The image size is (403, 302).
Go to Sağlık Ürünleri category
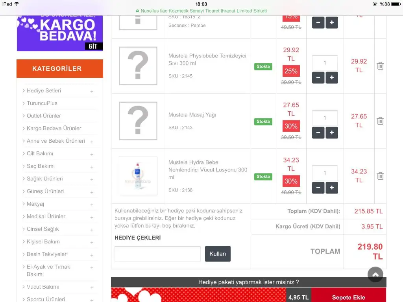point(45,179)
